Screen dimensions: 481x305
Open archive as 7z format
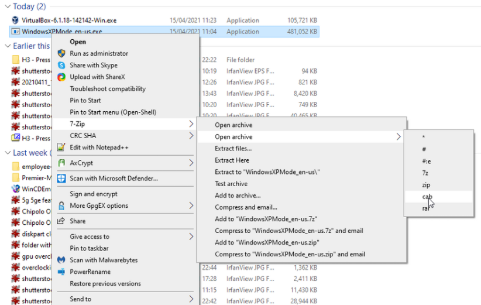[425, 173]
